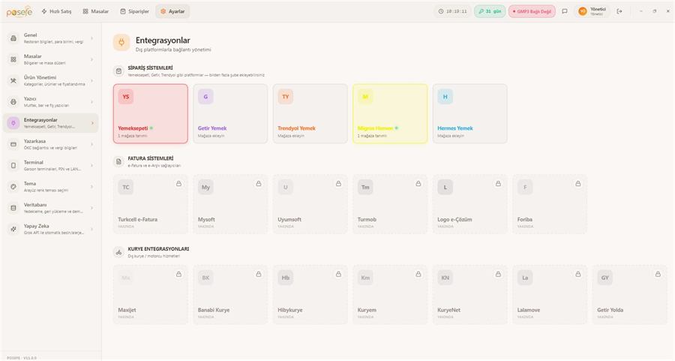This screenshot has height=361, width=675.
Task: Click the Yapay Zeka sparkle icon
Action: coord(13,229)
